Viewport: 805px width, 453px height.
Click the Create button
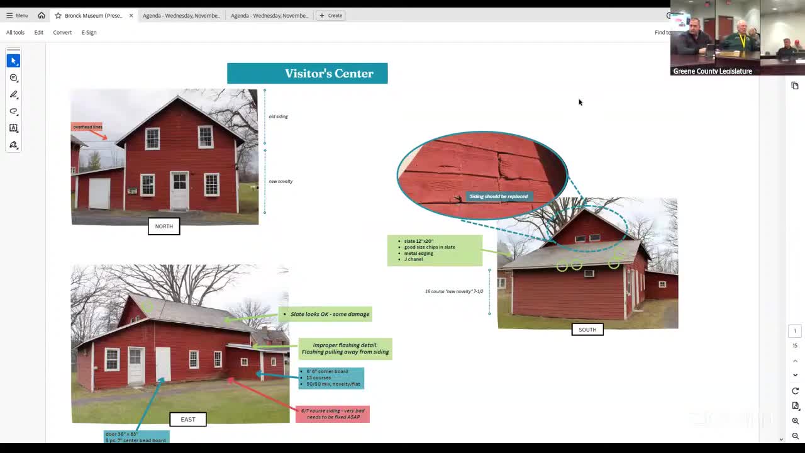(x=331, y=15)
